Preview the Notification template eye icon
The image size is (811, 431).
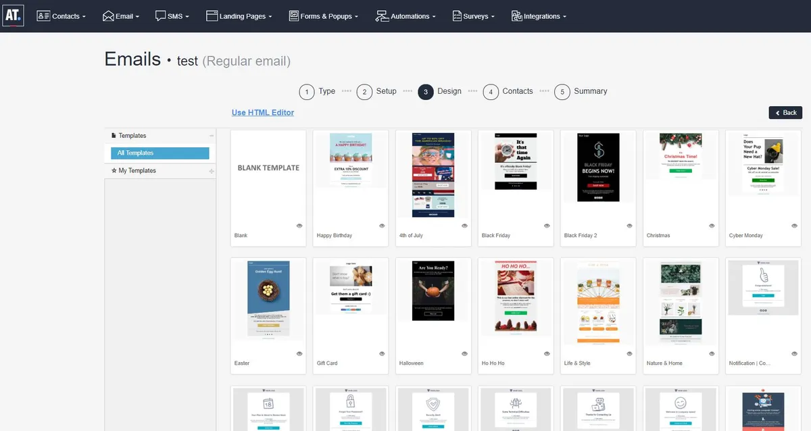coord(794,353)
